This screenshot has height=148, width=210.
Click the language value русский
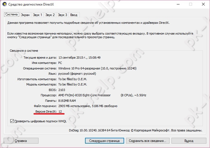click(x=77, y=74)
